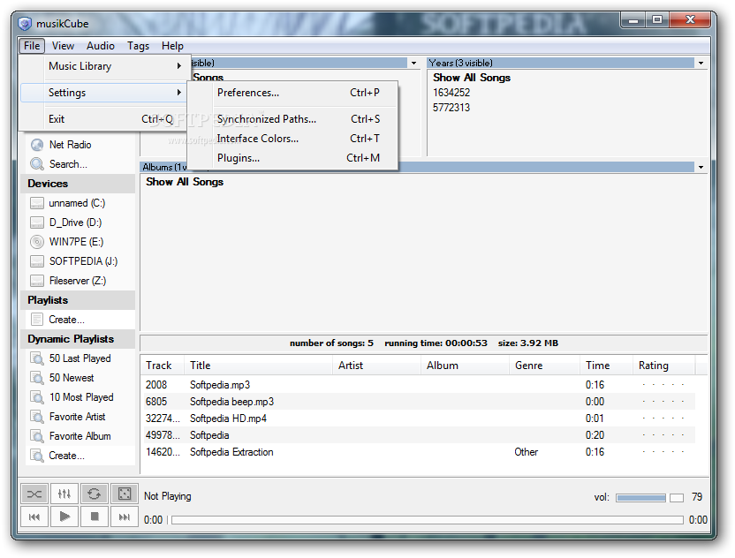Viewport: 735px width, 558px height.
Task: Toggle random dice button
Action: (x=125, y=494)
